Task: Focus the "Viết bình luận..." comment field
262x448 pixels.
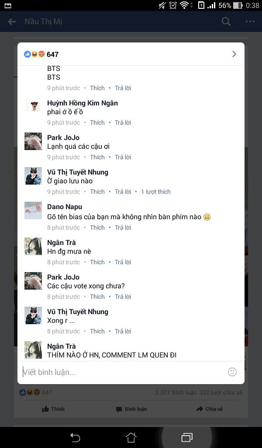Action: pyautogui.click(x=123, y=372)
